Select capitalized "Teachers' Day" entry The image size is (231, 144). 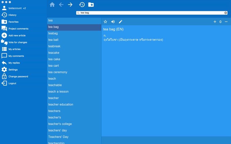(x=74, y=137)
